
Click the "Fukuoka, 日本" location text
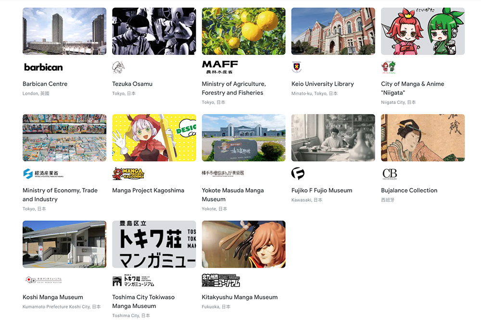216,307
